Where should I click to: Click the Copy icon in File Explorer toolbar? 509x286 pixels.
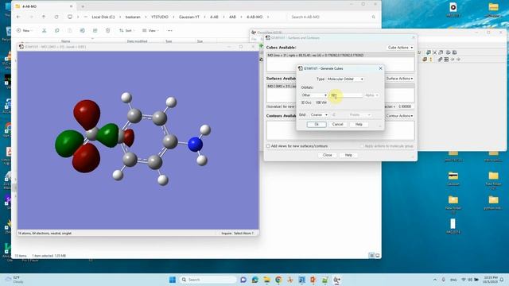coord(56,30)
